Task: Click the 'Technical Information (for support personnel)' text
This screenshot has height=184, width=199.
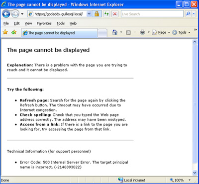Action: point(49,152)
